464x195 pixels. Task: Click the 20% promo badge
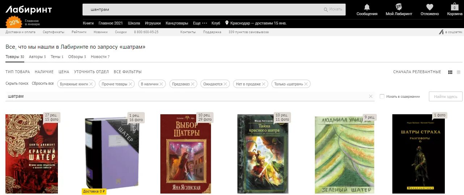(14, 22)
